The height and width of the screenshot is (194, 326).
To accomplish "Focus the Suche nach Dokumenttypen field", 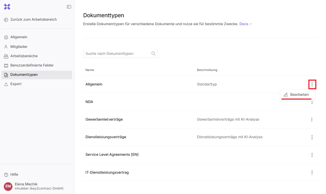I will (x=117, y=54).
